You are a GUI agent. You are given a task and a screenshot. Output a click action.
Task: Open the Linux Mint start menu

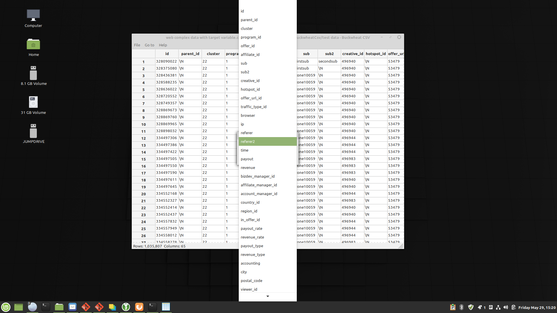pyautogui.click(x=6, y=307)
